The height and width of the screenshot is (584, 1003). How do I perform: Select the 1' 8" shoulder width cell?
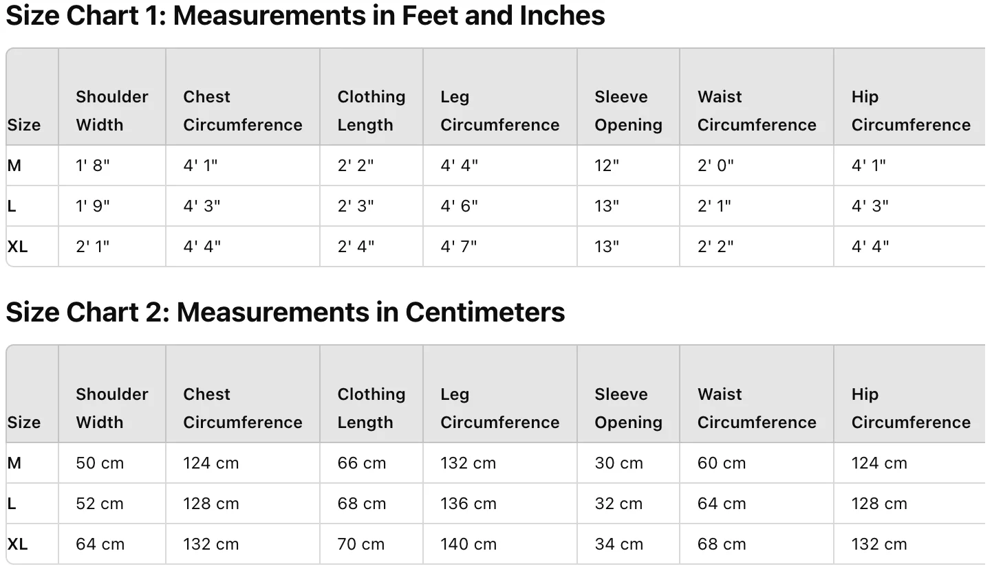(93, 166)
